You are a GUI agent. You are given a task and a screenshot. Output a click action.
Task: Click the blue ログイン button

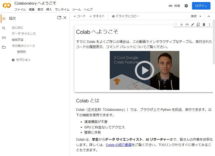pos(201,6)
